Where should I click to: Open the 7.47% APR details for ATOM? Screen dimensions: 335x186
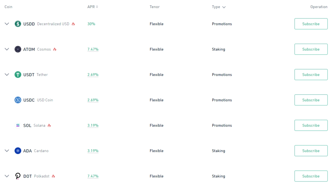tap(93, 49)
